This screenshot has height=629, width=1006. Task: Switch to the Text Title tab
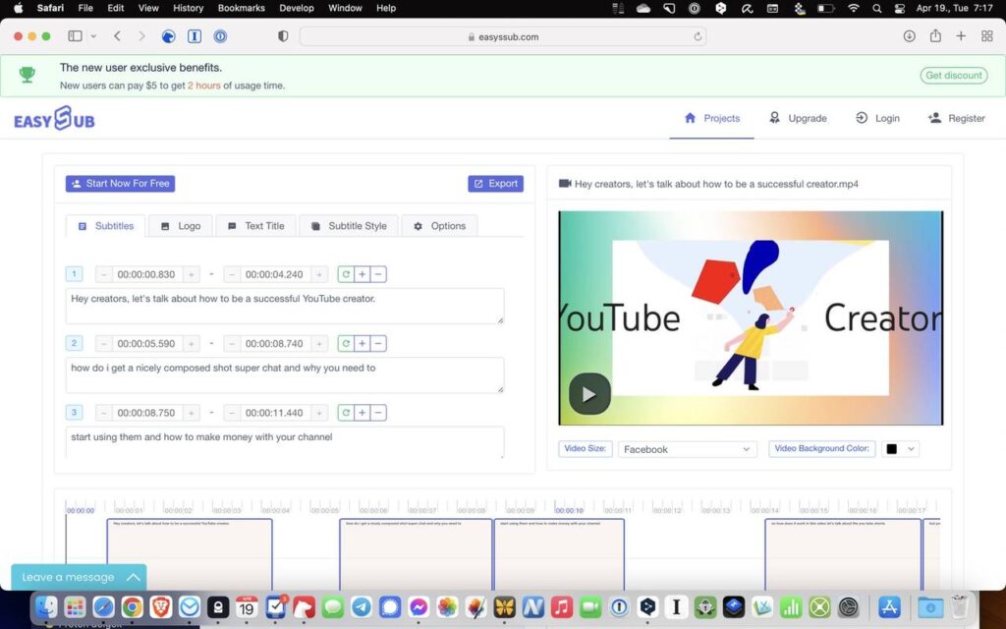pos(255,226)
